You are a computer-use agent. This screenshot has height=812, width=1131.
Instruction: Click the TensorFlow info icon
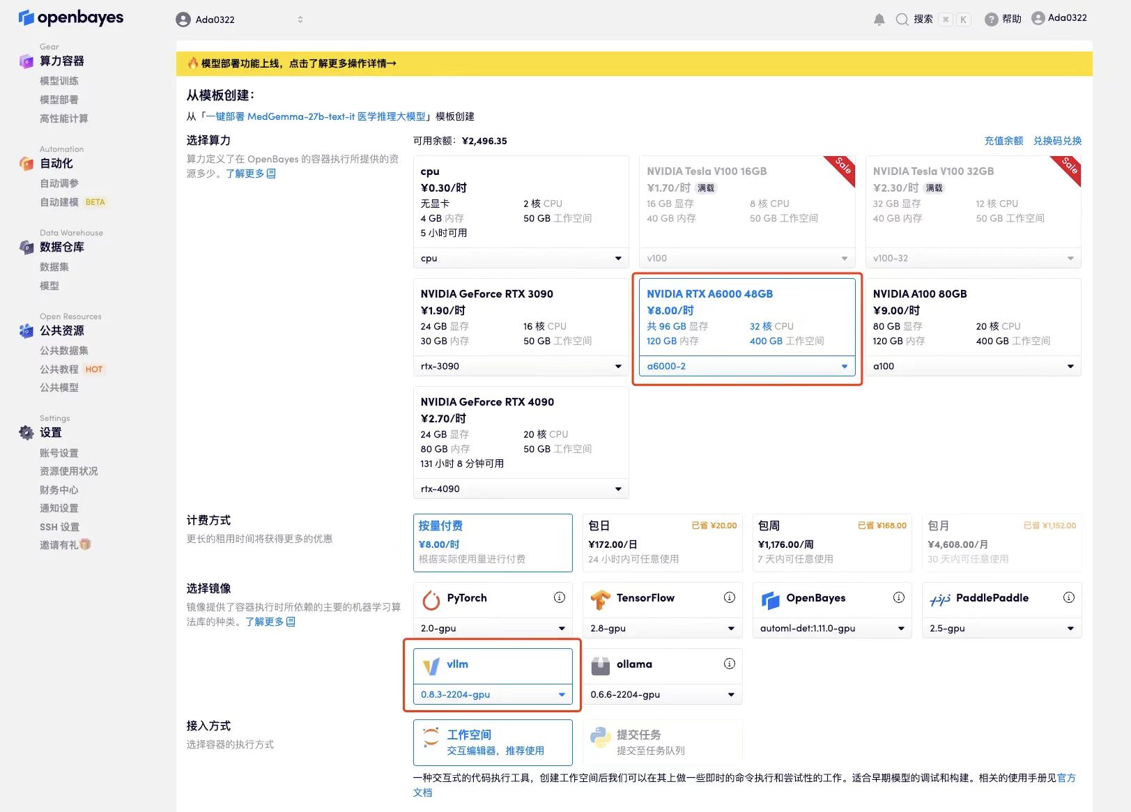[729, 597]
